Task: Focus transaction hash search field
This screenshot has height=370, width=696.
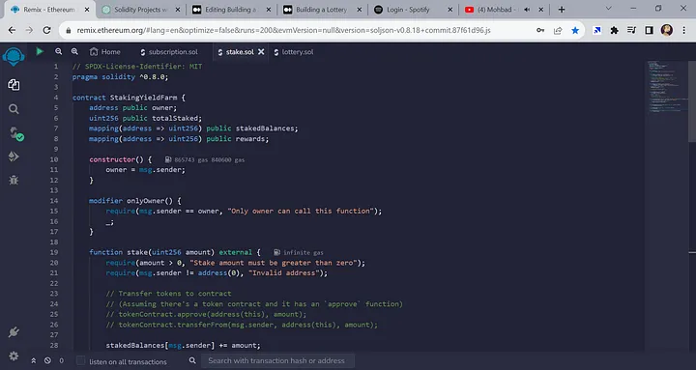Action: coord(277,360)
